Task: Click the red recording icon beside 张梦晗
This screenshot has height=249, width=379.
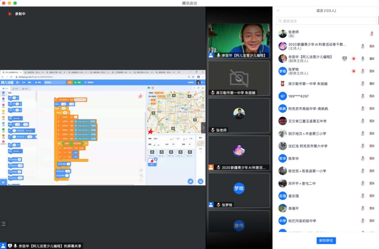Action: (x=353, y=71)
